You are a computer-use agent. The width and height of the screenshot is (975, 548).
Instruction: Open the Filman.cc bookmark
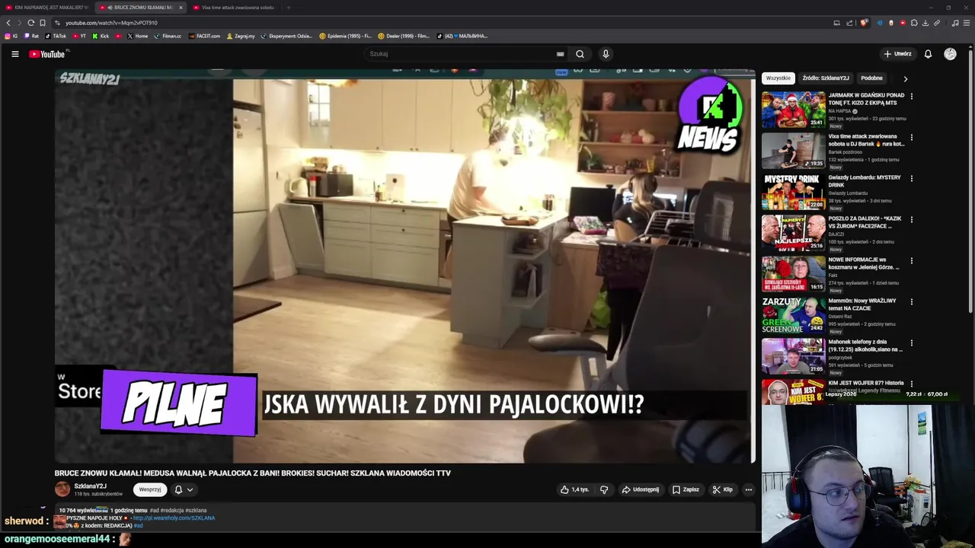(168, 36)
